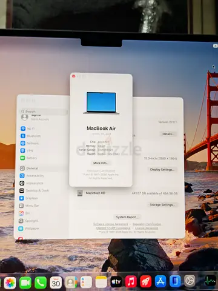Open the Accessibility settings pane

pos(32,176)
